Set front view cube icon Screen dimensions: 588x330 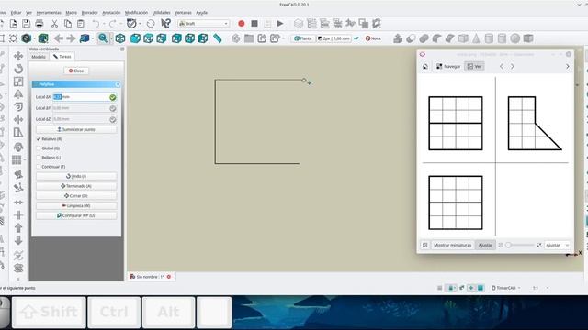[135, 38]
